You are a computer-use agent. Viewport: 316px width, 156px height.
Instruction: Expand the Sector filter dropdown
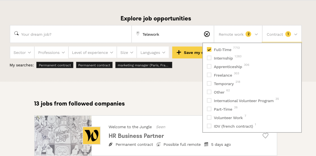[22, 52]
